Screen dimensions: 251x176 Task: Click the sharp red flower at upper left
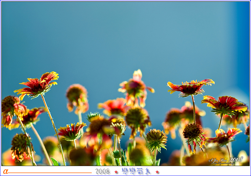coord(37,85)
